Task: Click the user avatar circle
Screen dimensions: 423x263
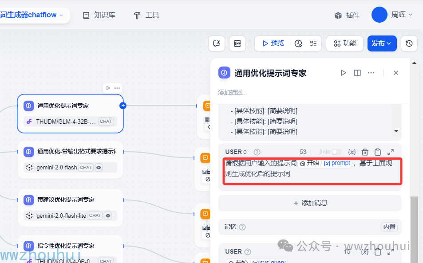Action: coord(380,15)
